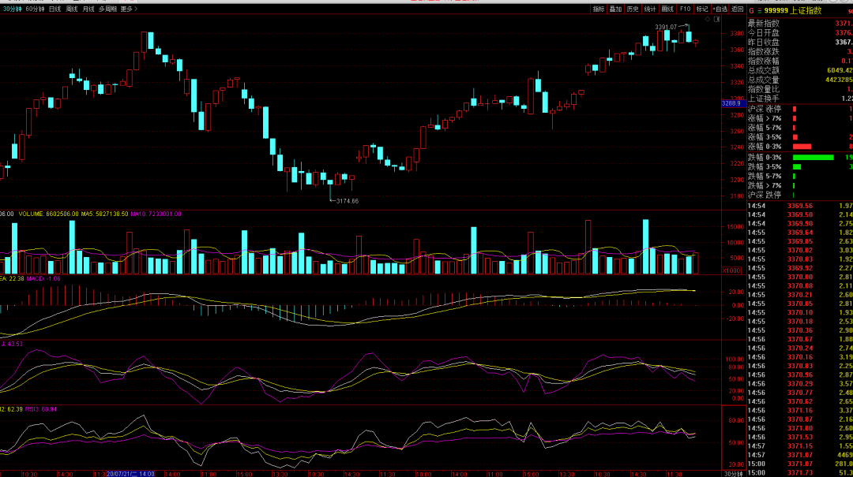Add the index to 自选 watchlist
The image size is (853, 477).
point(720,9)
